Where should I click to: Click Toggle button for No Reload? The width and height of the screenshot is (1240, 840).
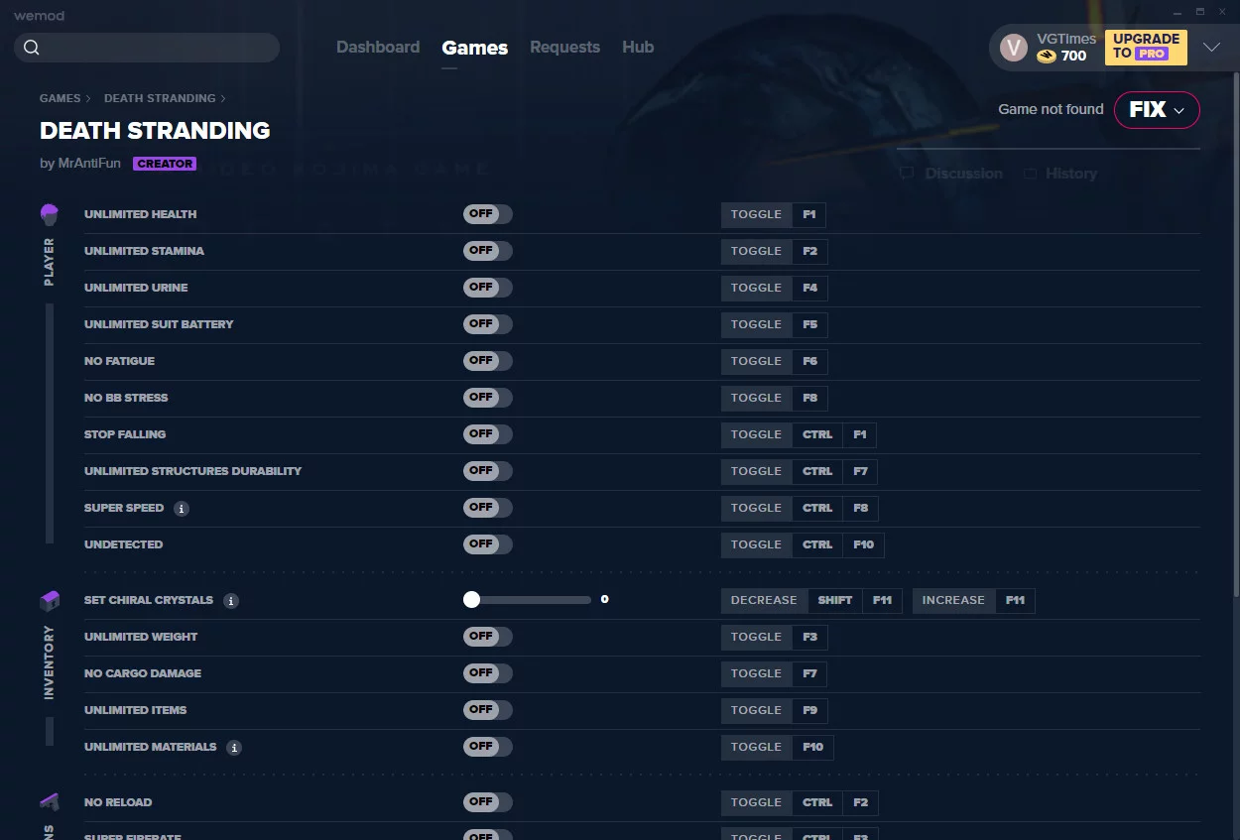(x=757, y=802)
